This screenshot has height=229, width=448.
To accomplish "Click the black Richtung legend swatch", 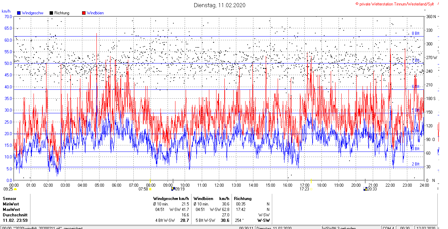I will [51, 13].
